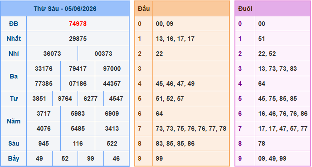The image size is (312, 167).
Task: Select the Năm prize number 5485
Action: click(x=78, y=128)
